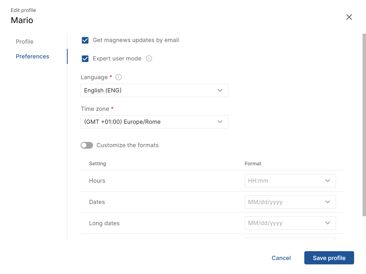Image resolution: width=366 pixels, height=274 pixels.
Task: Click the info icon beside Expert user mode
Action: point(149,58)
